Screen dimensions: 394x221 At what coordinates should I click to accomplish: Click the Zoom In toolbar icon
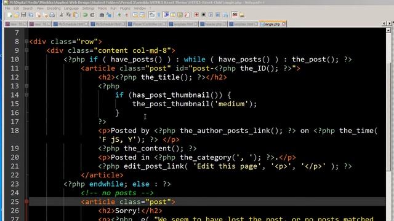(x=119, y=15)
